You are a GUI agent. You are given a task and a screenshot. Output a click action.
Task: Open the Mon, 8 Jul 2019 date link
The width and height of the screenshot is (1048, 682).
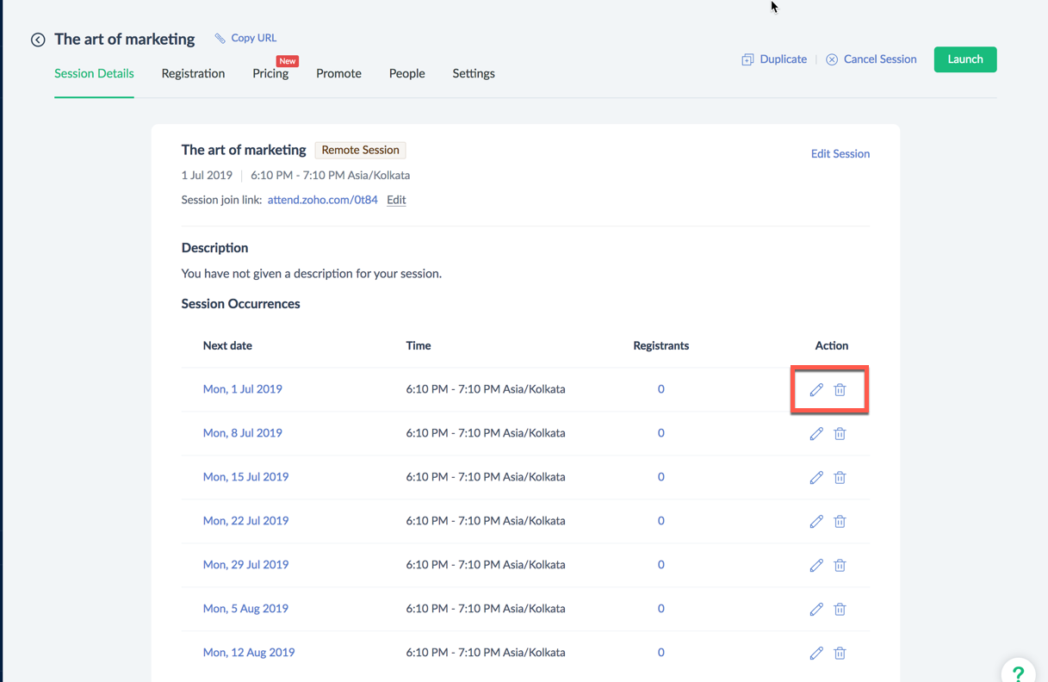[x=243, y=433]
